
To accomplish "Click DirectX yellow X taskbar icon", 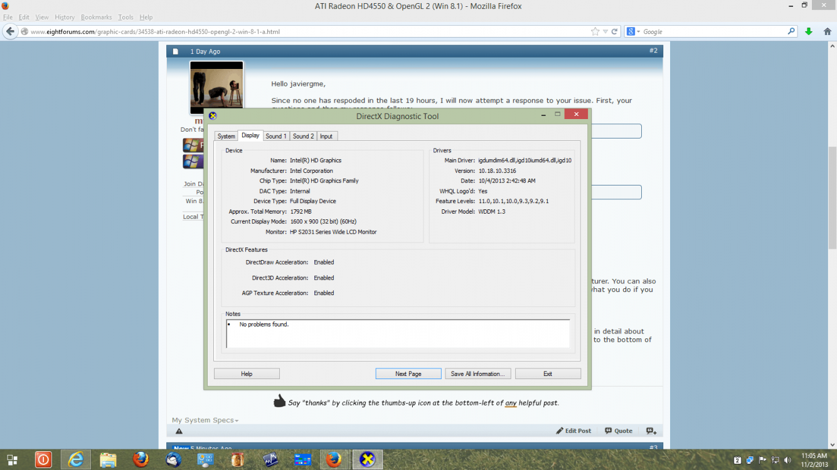I will pos(367,460).
